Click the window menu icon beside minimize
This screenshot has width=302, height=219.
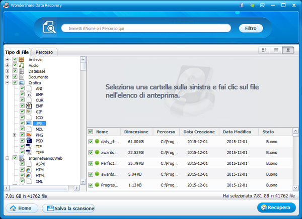pos(262,5)
